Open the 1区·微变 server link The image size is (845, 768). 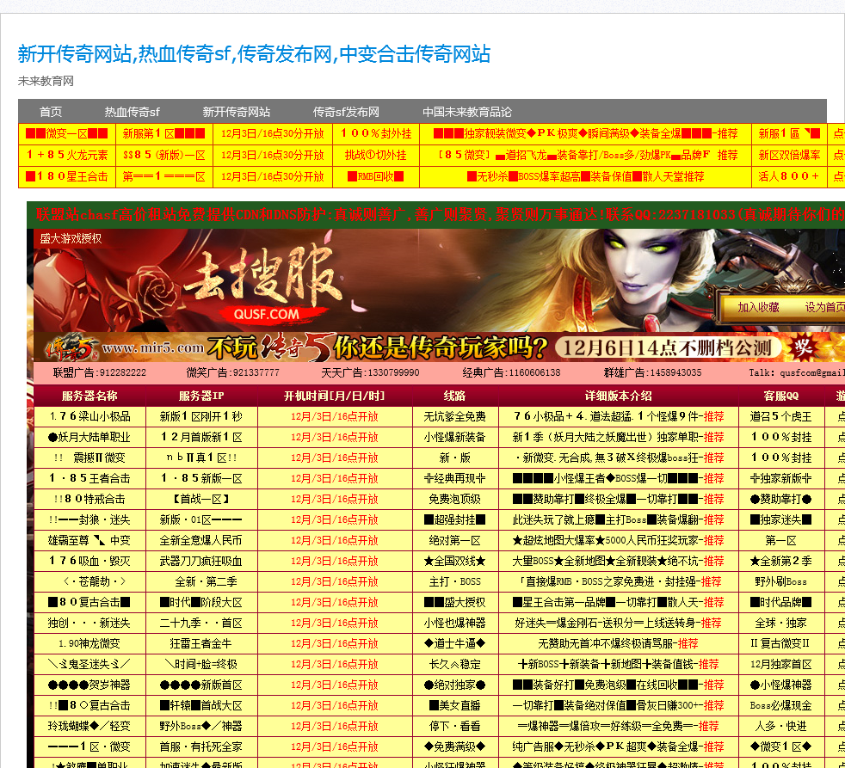(89, 747)
